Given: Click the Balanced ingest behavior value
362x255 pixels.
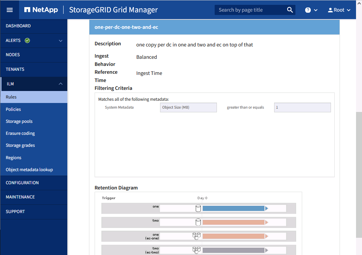Looking at the screenshot, I should click(x=147, y=57).
